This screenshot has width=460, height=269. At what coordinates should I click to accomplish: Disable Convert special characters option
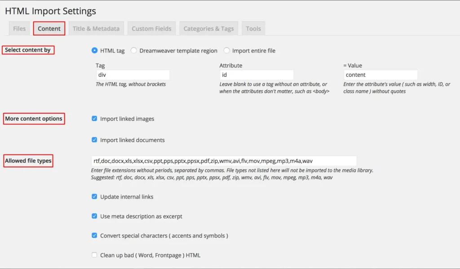tap(94, 235)
